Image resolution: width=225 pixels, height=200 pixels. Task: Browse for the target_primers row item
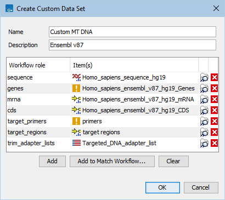click(x=204, y=121)
